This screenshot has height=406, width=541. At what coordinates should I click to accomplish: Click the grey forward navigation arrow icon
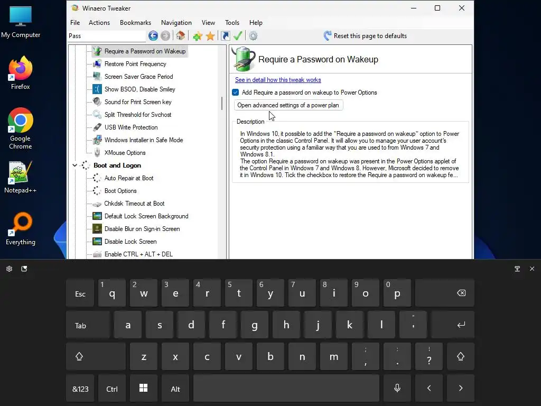[x=165, y=35]
